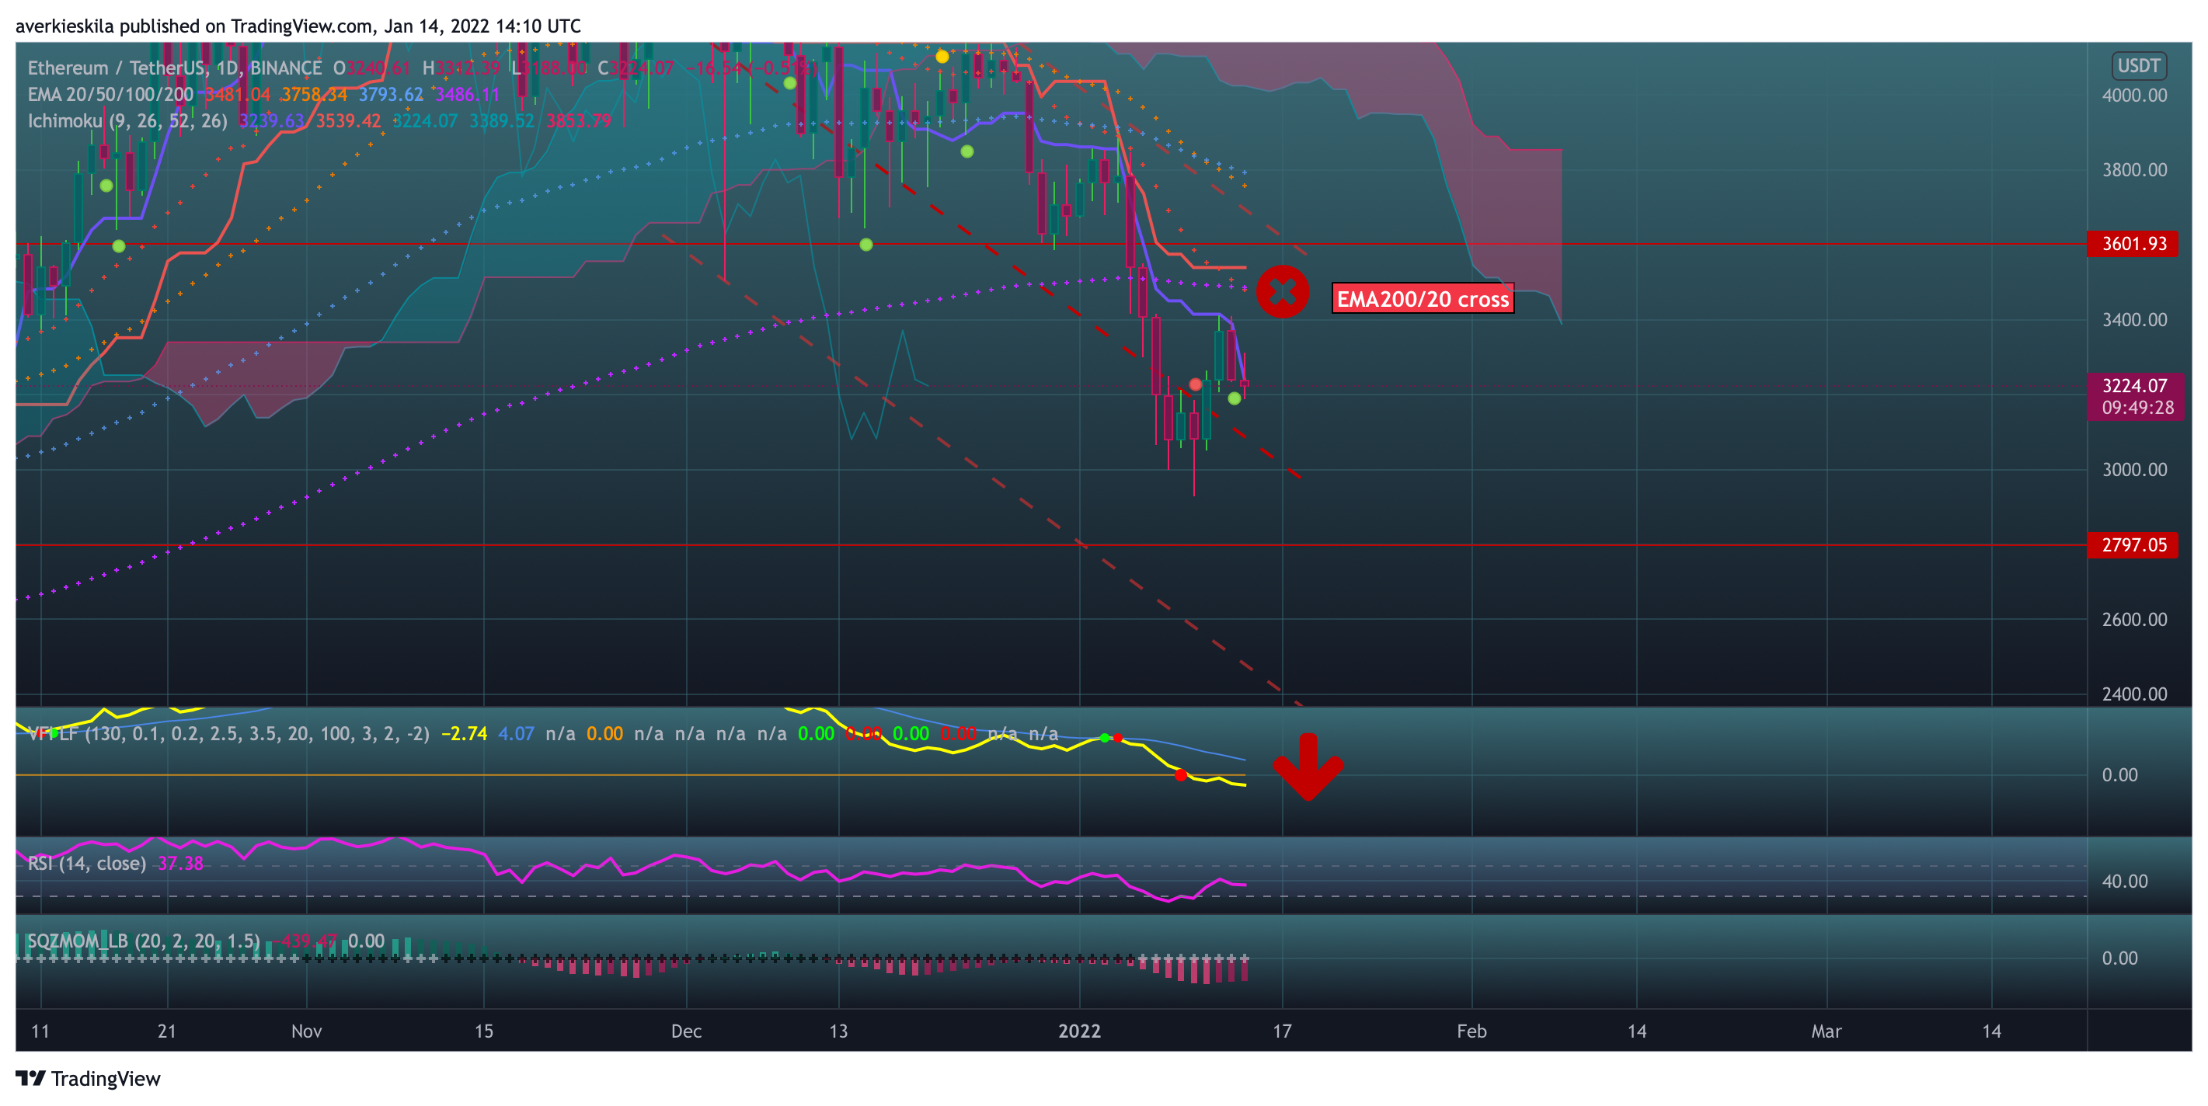Viewport: 2208px width, 1106px height.
Task: Click the yellow dot near chart top
Action: coord(942,57)
